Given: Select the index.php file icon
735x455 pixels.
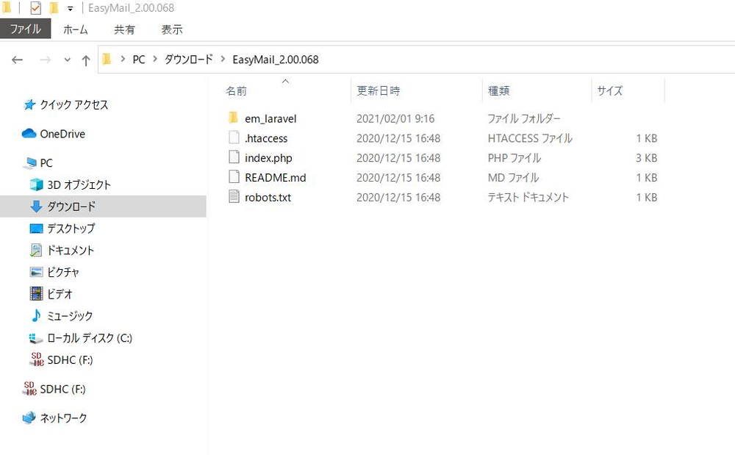Looking at the screenshot, I should (234, 158).
